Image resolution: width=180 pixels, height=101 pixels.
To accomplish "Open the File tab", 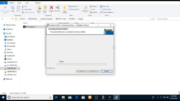I will click(x=4, y=3).
